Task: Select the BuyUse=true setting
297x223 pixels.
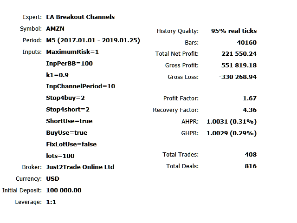Action: coord(67,133)
